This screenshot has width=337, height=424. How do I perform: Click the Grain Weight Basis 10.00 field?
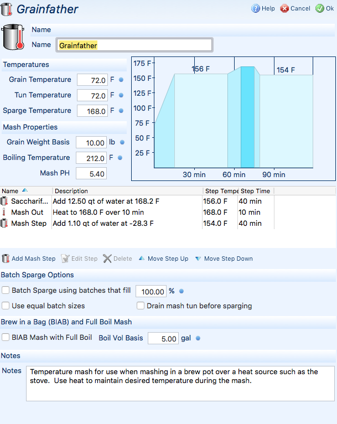coord(91,142)
